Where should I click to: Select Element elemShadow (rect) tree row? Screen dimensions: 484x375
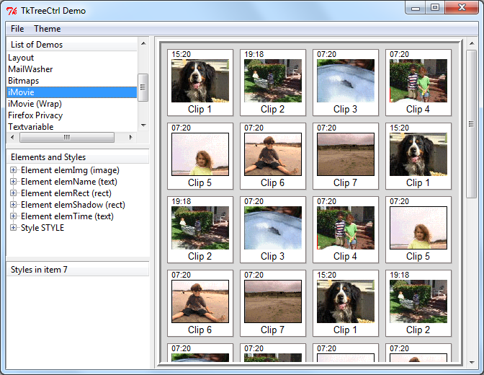coord(73,205)
